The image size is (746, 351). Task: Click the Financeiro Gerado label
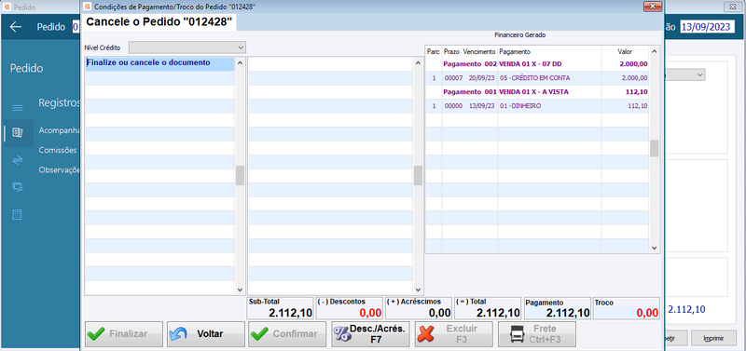(520, 35)
